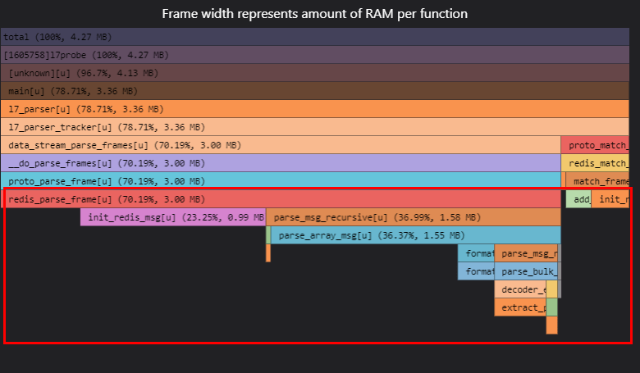Click the match_frame block
The image size is (640, 373).
(597, 181)
